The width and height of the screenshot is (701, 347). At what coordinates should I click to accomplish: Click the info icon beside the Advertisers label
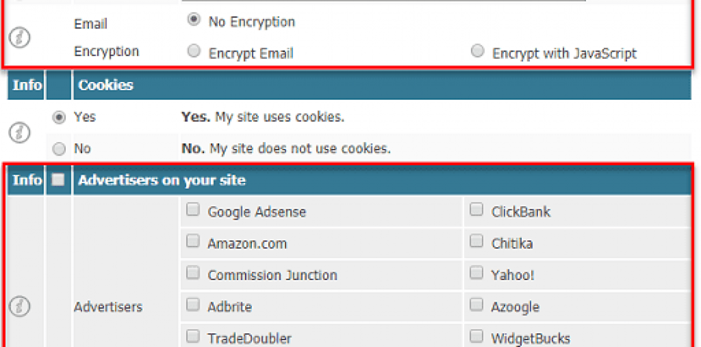20,307
